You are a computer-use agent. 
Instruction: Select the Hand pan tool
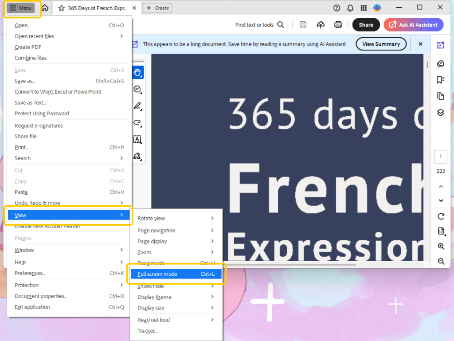pyautogui.click(x=137, y=72)
